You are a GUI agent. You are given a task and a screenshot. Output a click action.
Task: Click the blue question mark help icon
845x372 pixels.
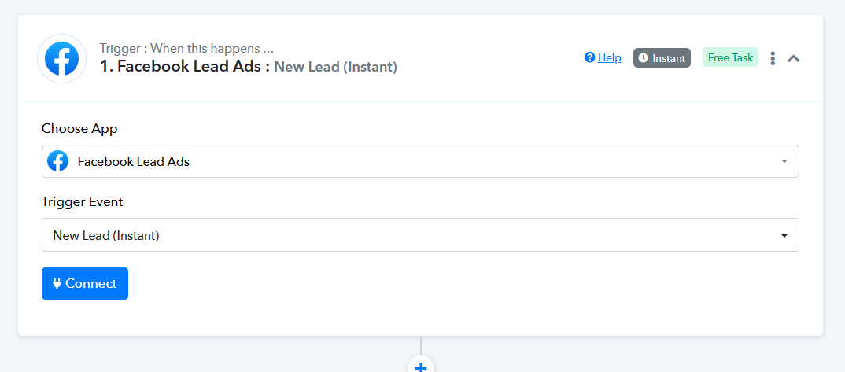click(589, 57)
